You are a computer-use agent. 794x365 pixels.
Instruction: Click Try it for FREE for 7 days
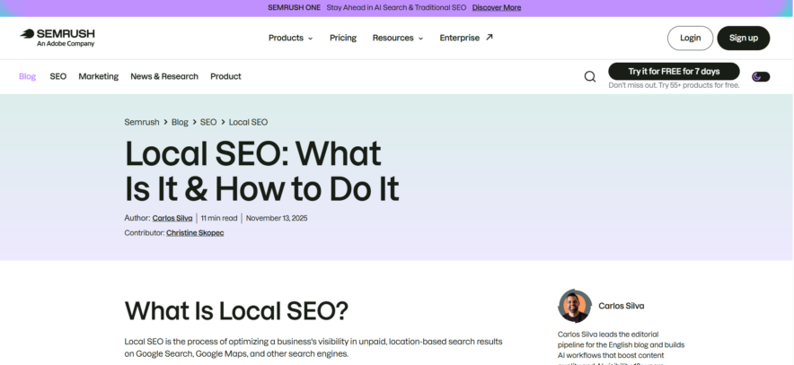674,71
